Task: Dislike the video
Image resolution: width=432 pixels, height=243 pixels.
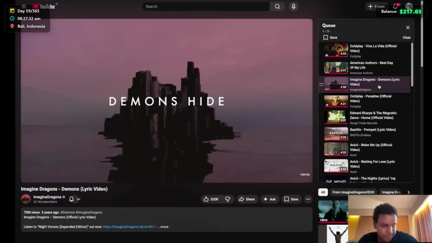Action: tap(227, 199)
